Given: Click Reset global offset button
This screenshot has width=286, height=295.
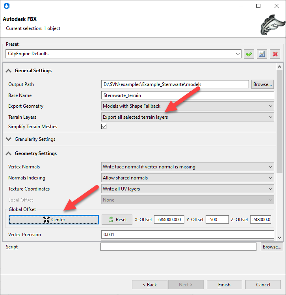Looking at the screenshot, I should 117,220.
